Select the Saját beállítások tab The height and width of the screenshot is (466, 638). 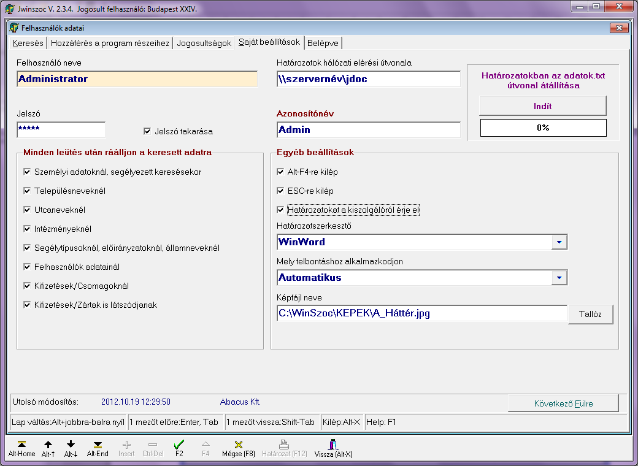pos(269,42)
